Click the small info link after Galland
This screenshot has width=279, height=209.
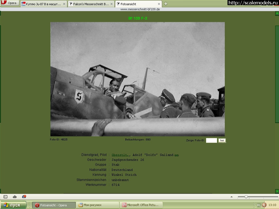click(177, 155)
